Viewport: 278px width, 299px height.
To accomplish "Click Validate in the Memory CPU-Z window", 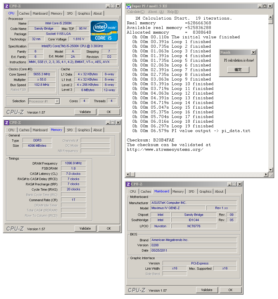I will [85, 228].
